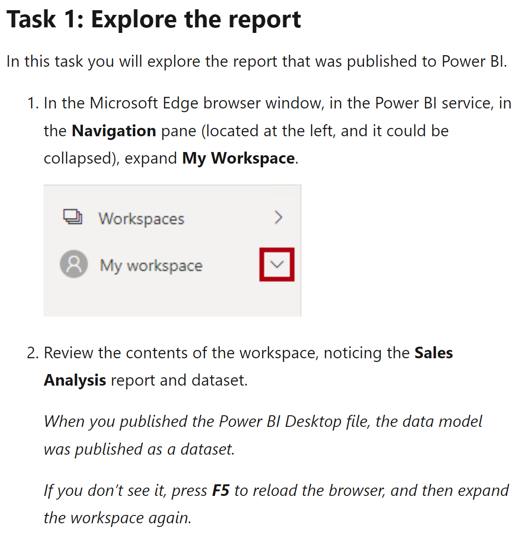Expand My workspace using the highlighted chevron

pyautogui.click(x=277, y=264)
